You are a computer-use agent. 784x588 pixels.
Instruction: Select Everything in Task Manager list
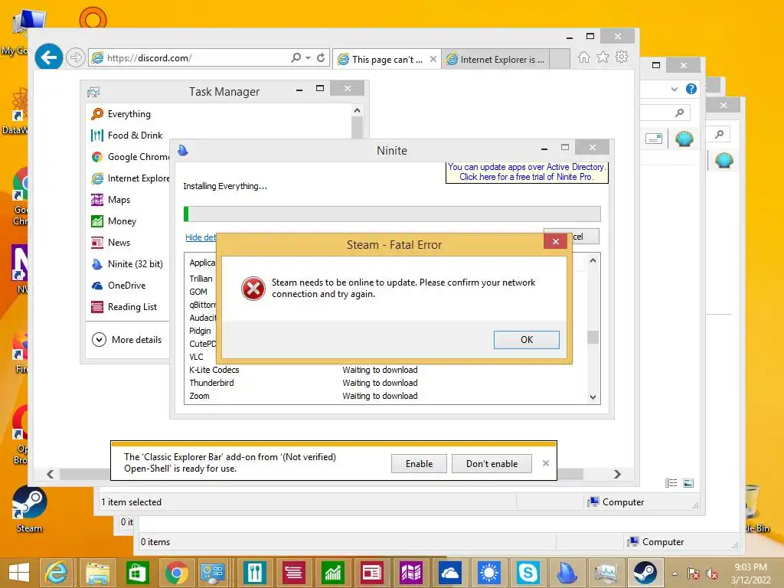(129, 114)
